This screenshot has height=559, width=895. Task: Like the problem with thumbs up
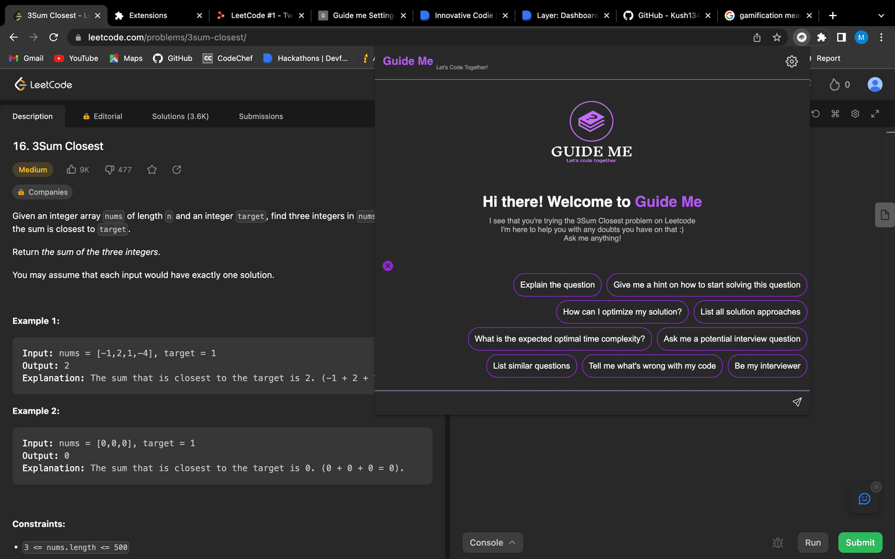click(x=71, y=170)
